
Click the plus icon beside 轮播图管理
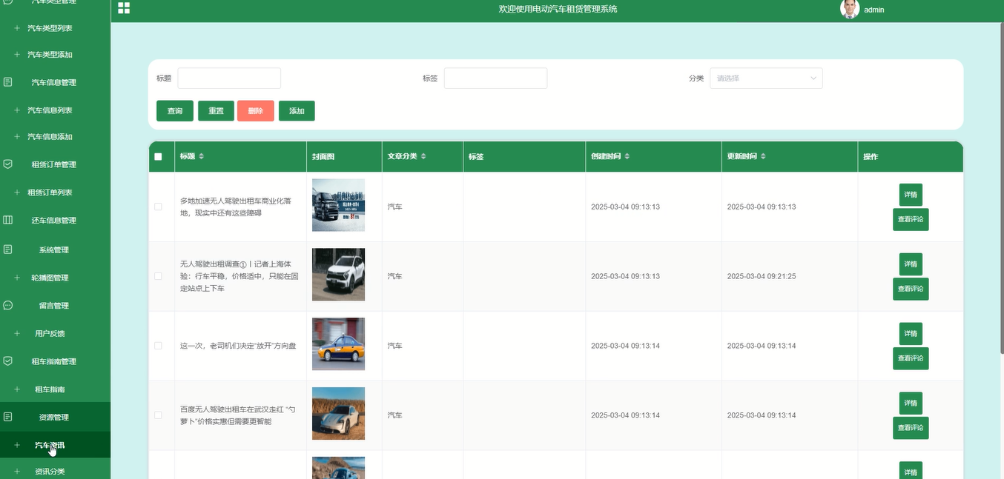pos(17,278)
